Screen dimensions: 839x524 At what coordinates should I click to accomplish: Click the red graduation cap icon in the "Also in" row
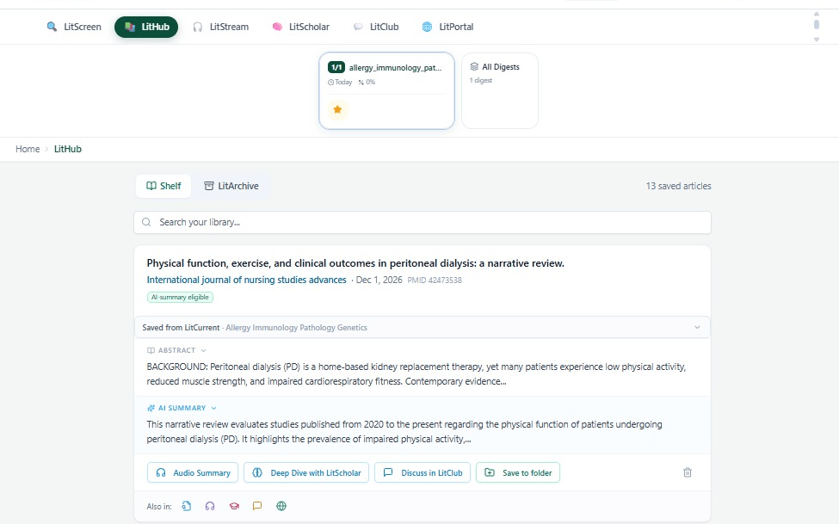pos(234,506)
